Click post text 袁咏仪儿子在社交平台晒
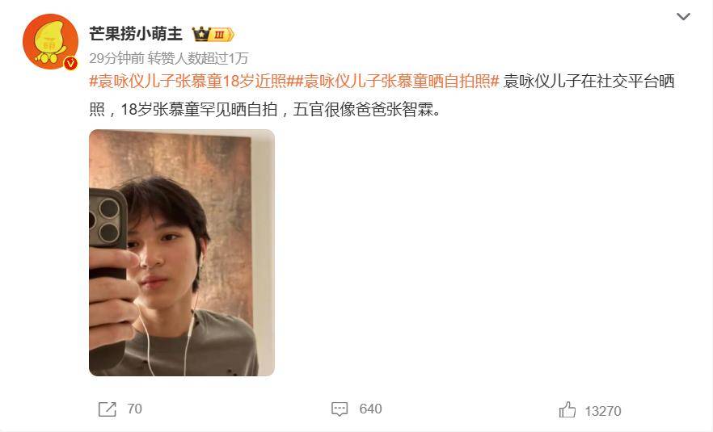The image size is (713, 432). 589,82
